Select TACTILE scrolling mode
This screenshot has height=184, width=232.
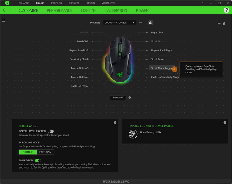(28, 152)
